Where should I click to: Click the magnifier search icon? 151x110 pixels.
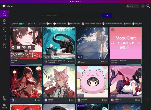point(128,6)
